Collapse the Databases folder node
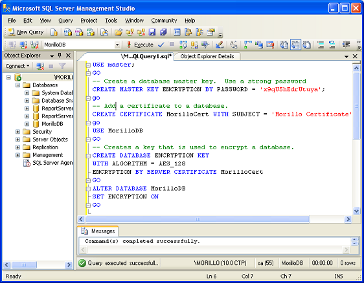This screenshot has width=364, height=283. [18, 85]
